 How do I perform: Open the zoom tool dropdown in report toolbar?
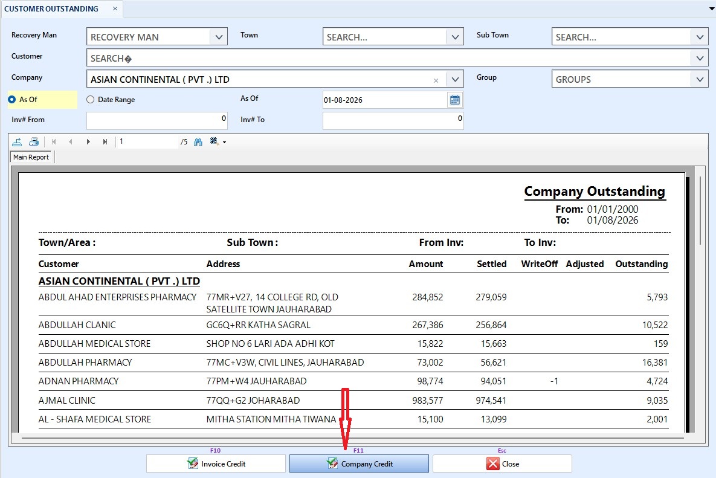(x=224, y=143)
